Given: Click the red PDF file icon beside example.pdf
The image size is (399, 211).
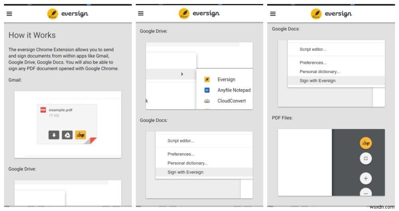Looking at the screenshot, I should pyautogui.click(x=43, y=110).
